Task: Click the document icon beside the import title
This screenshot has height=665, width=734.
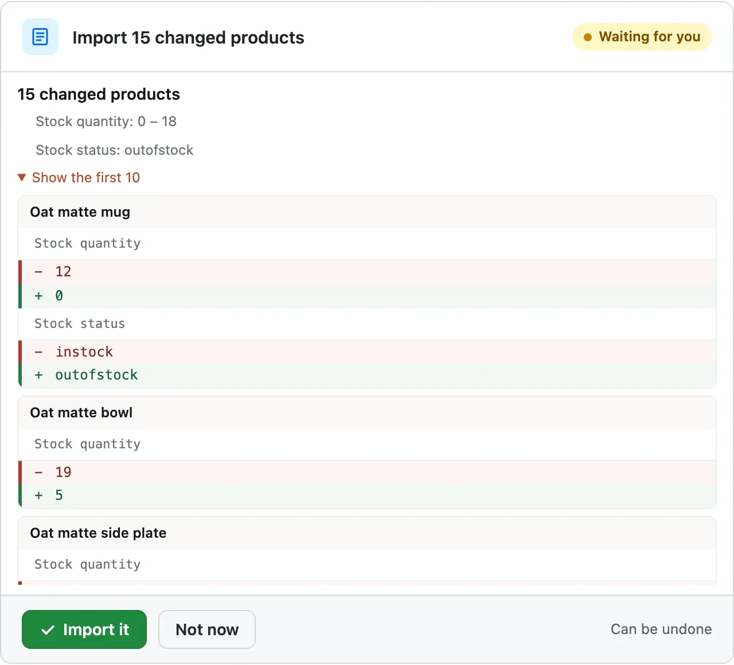Action: [x=40, y=37]
